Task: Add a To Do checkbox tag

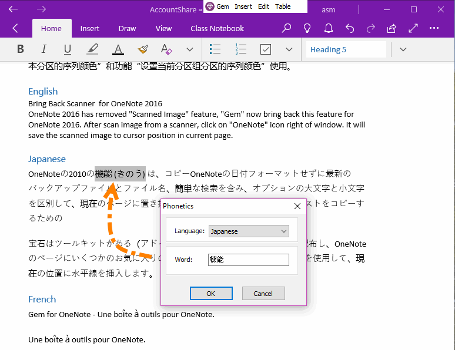Action: pyautogui.click(x=266, y=49)
